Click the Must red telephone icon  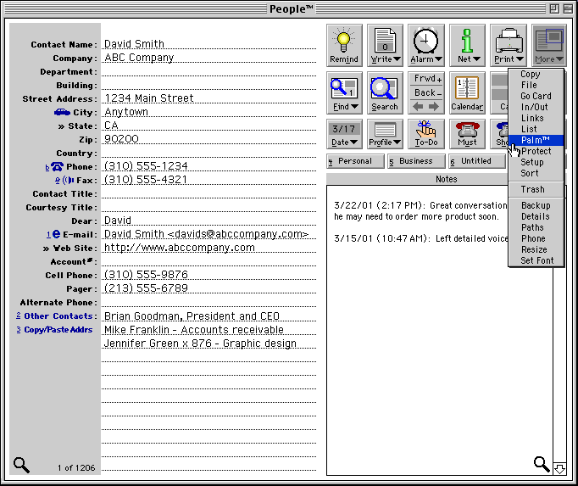pos(467,134)
